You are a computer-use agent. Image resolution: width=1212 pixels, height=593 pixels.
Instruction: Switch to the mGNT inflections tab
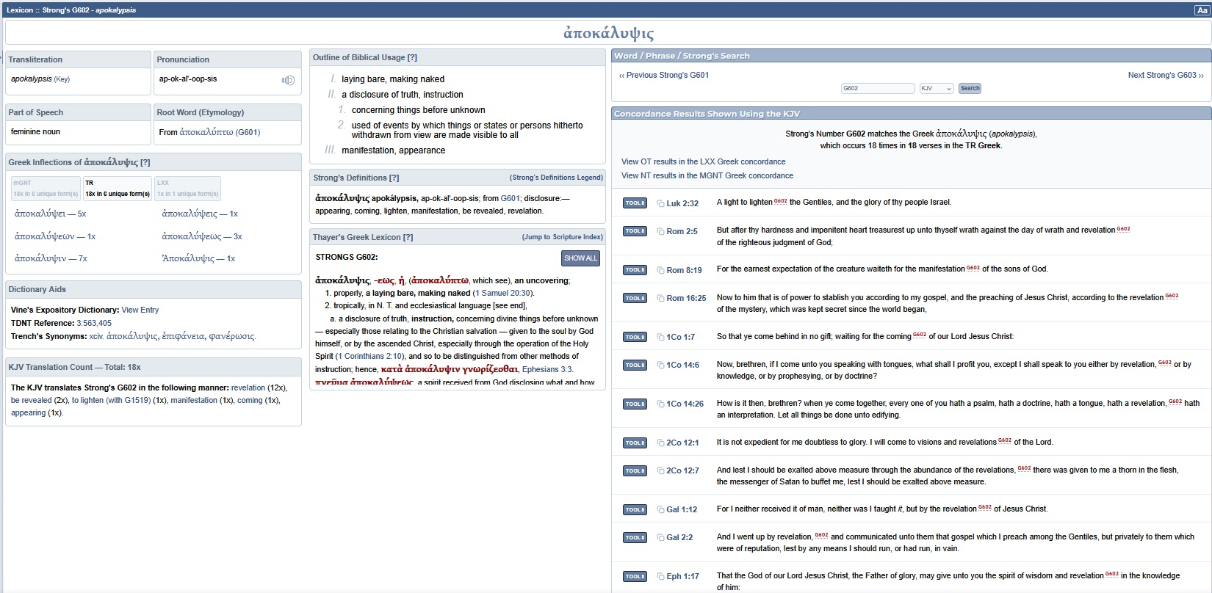click(x=46, y=189)
